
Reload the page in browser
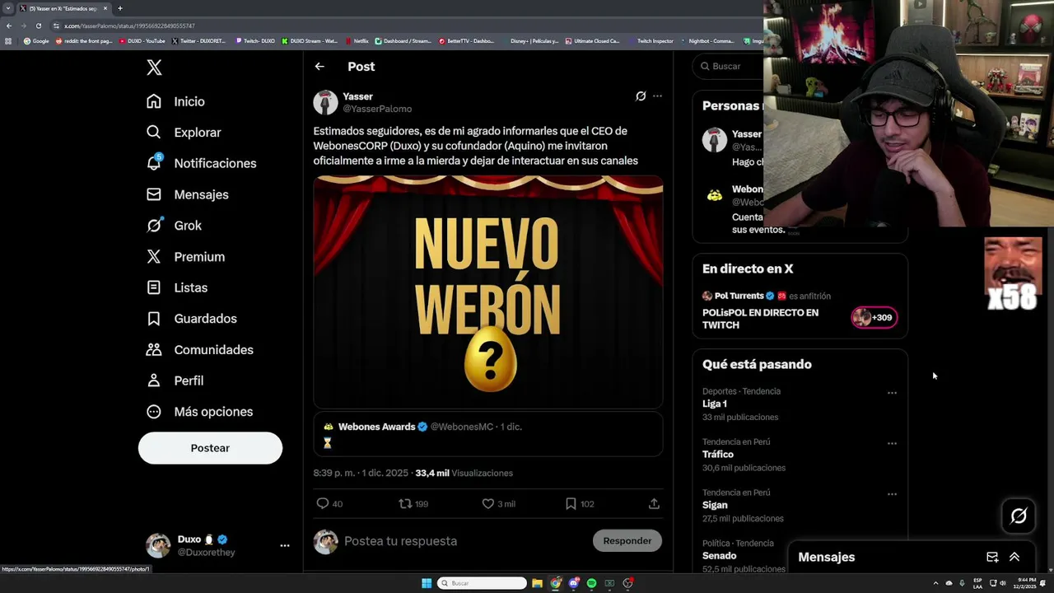[38, 26]
